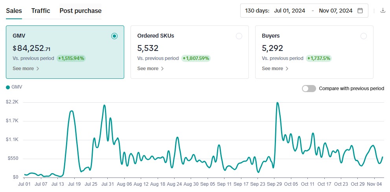Screen dimensions: 390x192
Task: Enable Compare with previous period toggle
Action: point(309,89)
